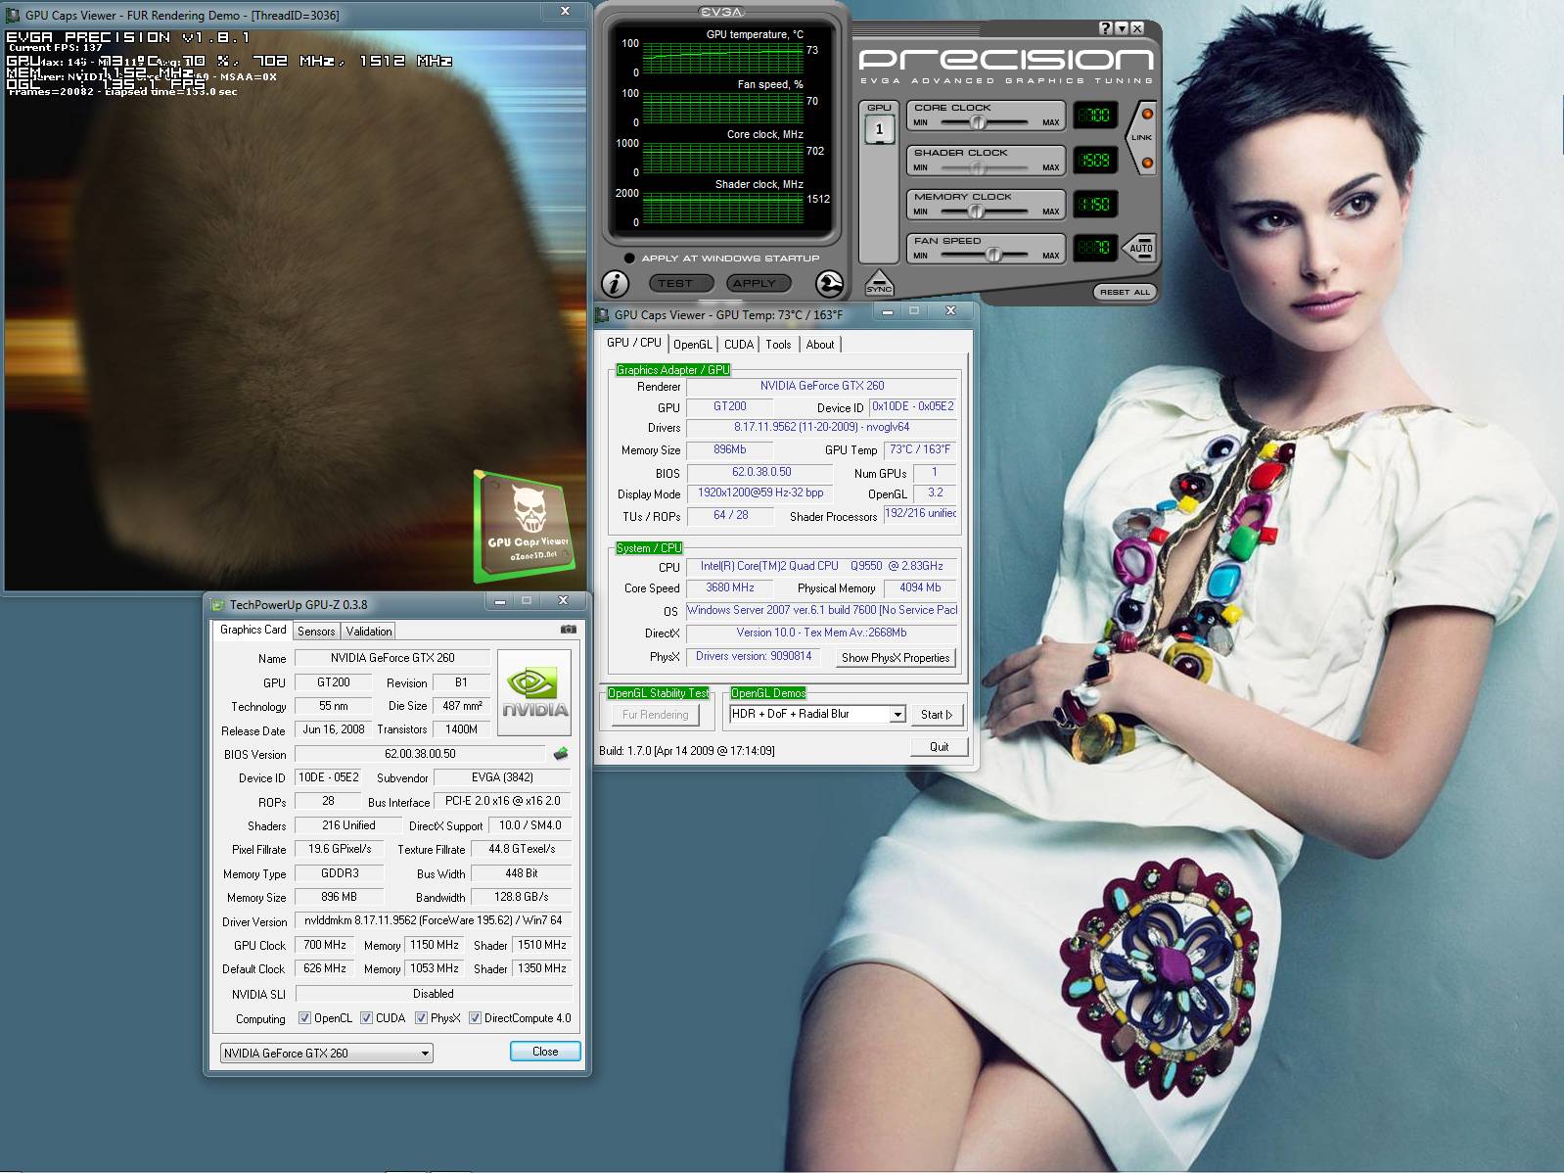
Task: Click the Driver Version field in GPU-Z
Action: [434, 921]
